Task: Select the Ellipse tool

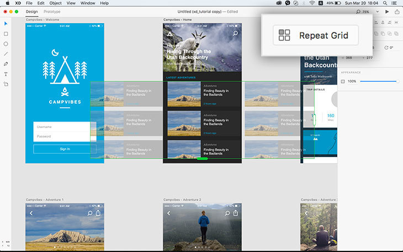Action: [6, 44]
